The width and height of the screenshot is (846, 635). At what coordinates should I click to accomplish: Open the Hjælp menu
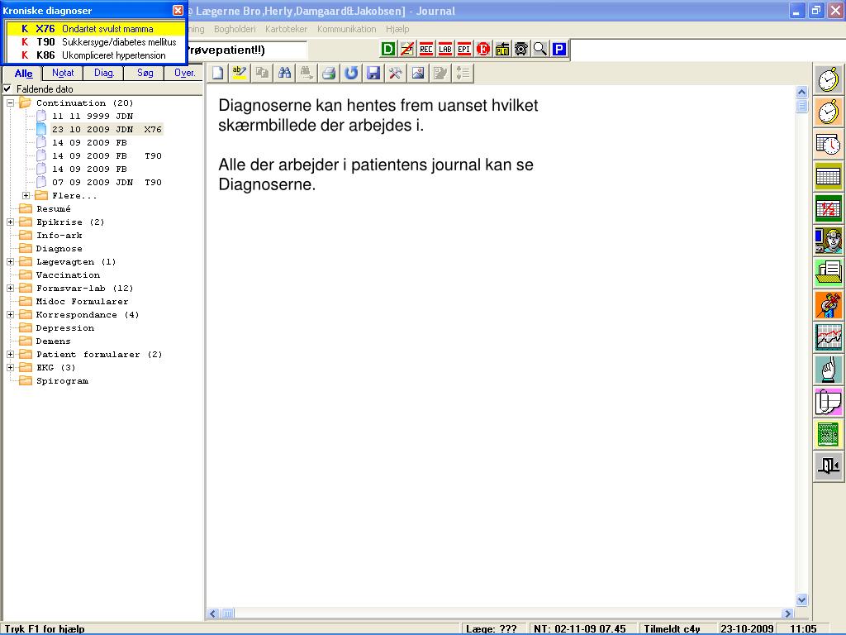click(397, 29)
